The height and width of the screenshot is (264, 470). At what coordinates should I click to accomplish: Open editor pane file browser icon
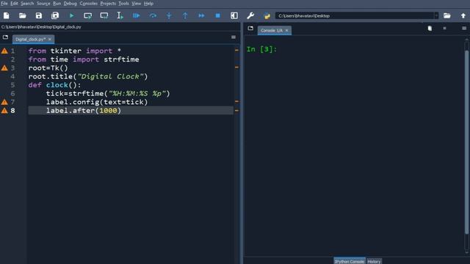click(x=5, y=37)
